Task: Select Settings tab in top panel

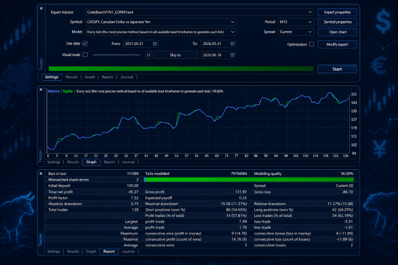Action: [x=51, y=77]
